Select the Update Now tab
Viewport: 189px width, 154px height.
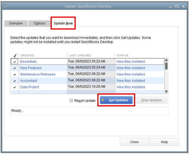(x=63, y=23)
